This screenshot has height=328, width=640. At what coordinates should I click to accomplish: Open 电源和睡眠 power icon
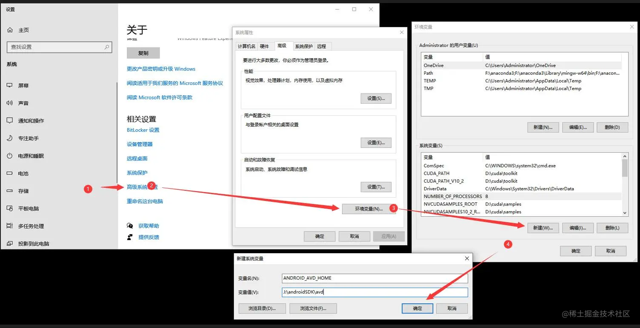(x=10, y=156)
